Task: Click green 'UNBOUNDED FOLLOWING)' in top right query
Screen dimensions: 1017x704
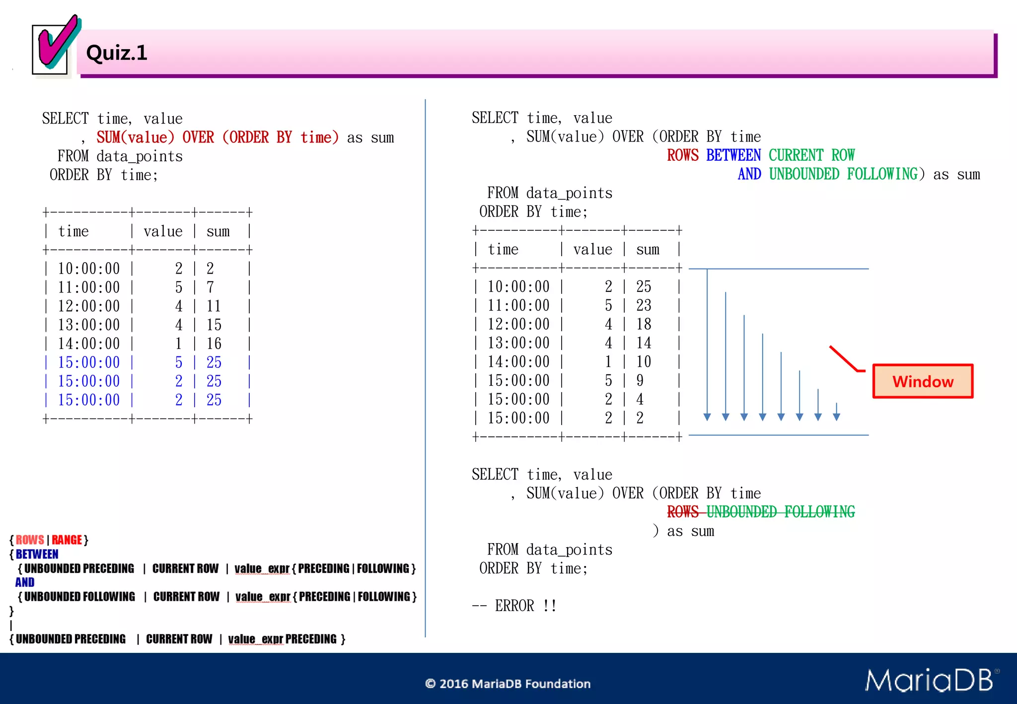Action: (x=847, y=174)
